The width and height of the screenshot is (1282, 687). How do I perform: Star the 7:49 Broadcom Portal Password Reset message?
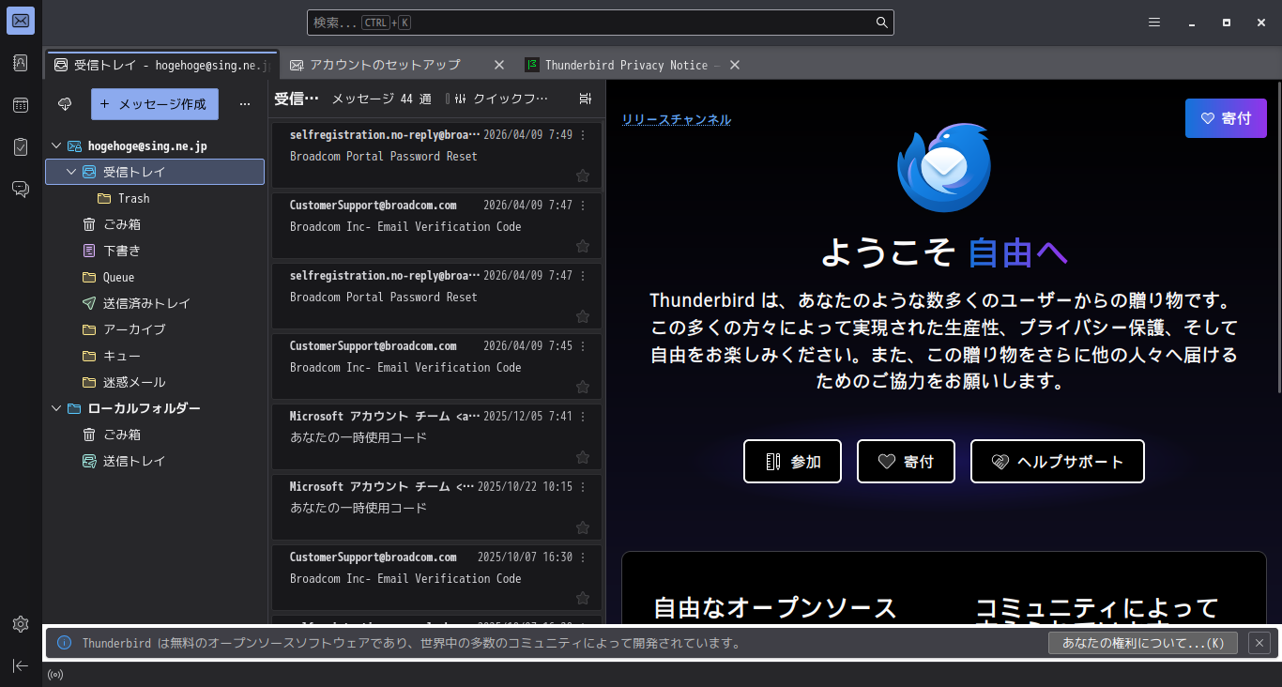583,176
